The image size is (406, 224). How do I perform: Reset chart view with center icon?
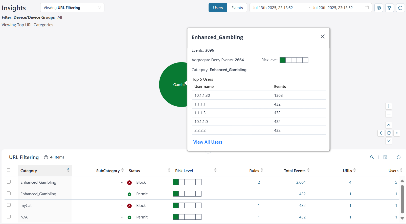(389, 133)
